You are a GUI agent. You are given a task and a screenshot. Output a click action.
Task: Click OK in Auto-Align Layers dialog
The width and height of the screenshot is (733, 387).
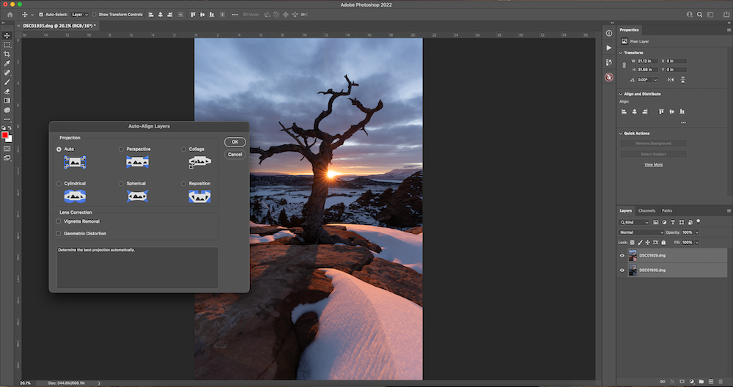click(235, 141)
